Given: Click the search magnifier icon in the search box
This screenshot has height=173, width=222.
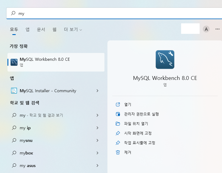Looking at the screenshot, I should pyautogui.click(x=13, y=13).
